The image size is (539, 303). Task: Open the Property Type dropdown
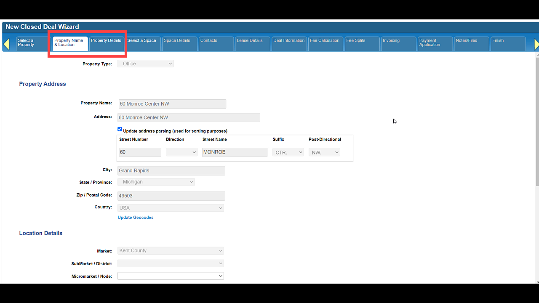146,64
